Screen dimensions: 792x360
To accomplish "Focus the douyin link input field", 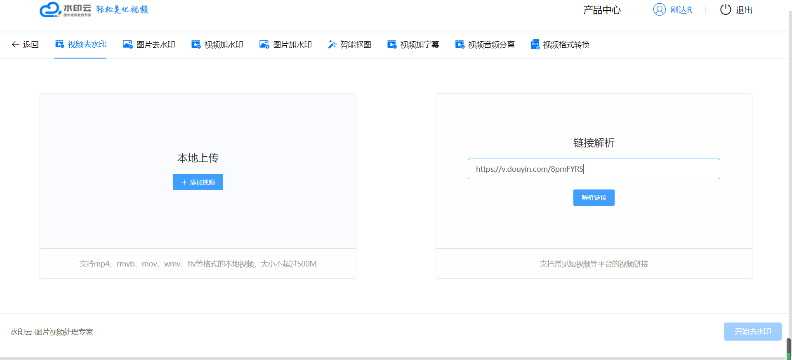I will pyautogui.click(x=594, y=169).
